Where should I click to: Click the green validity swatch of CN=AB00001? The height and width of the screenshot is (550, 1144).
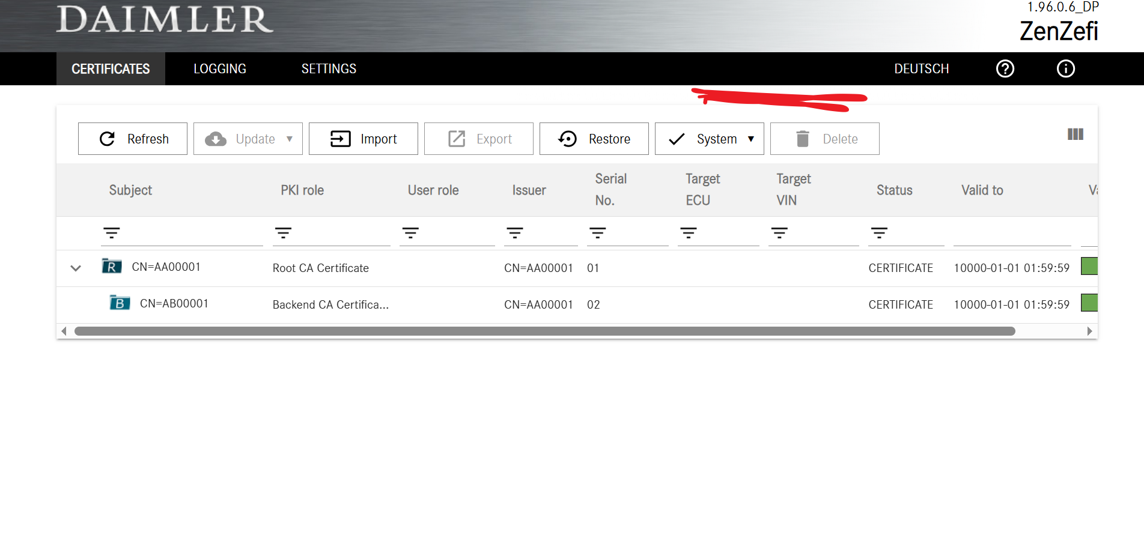pos(1089,303)
